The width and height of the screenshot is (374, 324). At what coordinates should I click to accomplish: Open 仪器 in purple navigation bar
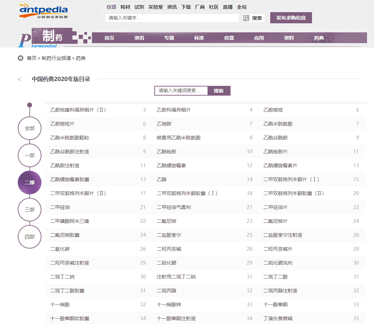[229, 38]
